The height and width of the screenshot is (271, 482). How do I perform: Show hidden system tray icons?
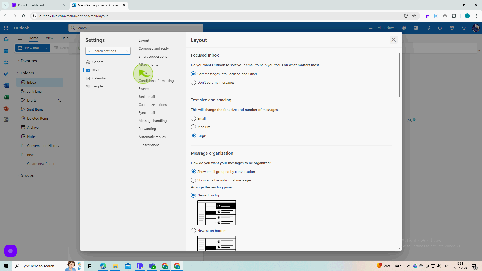click(x=409, y=266)
